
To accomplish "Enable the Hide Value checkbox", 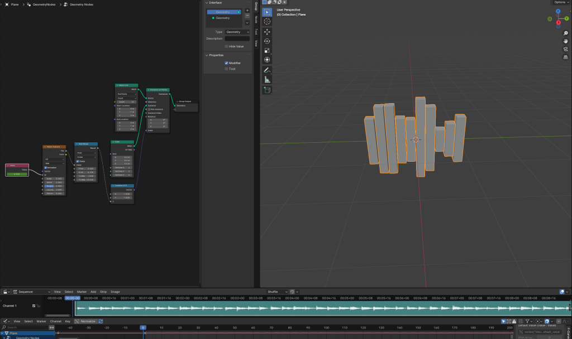I will (x=226, y=46).
